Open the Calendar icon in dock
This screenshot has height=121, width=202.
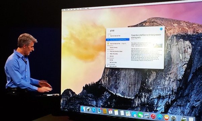pos(110,112)
